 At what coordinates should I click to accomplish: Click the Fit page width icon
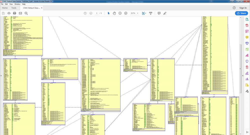(x=143, y=13)
